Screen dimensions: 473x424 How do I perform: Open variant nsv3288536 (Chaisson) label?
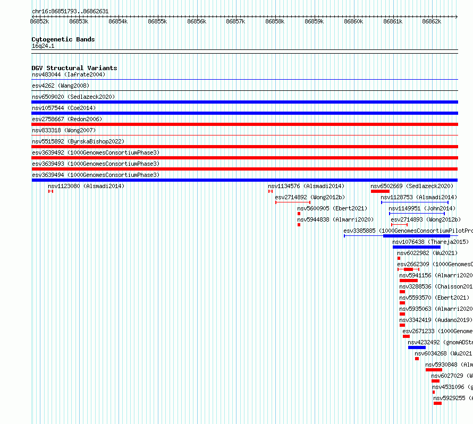click(x=436, y=286)
